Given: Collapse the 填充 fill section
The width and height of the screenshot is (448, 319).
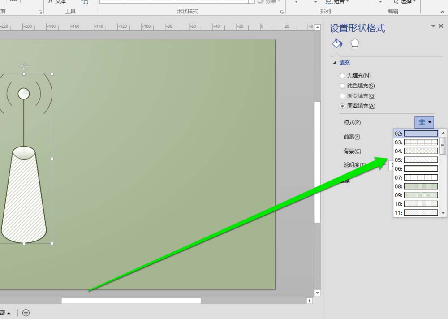Looking at the screenshot, I should pyautogui.click(x=334, y=62).
